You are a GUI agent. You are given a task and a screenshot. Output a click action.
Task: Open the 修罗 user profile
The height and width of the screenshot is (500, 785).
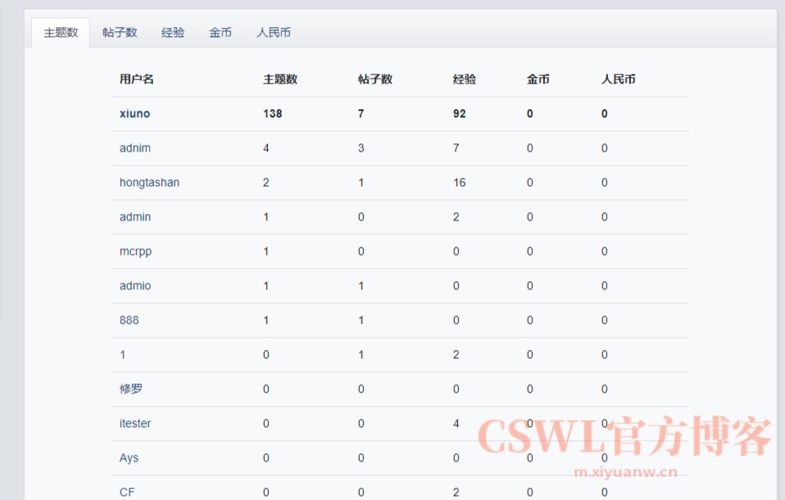(131, 389)
